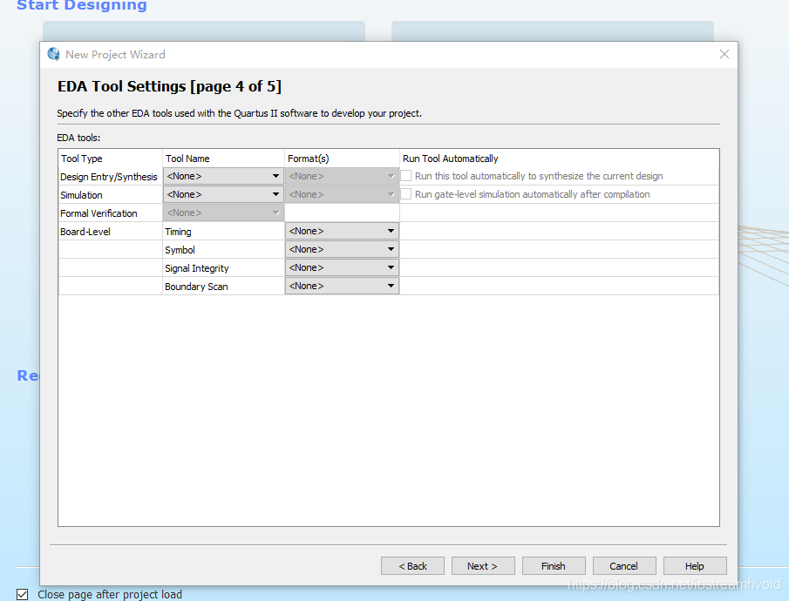Open Simulation tool name dropdown

pyautogui.click(x=223, y=194)
